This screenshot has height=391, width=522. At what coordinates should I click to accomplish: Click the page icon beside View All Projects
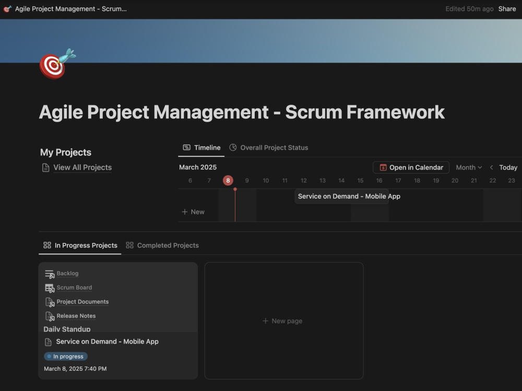pos(45,167)
